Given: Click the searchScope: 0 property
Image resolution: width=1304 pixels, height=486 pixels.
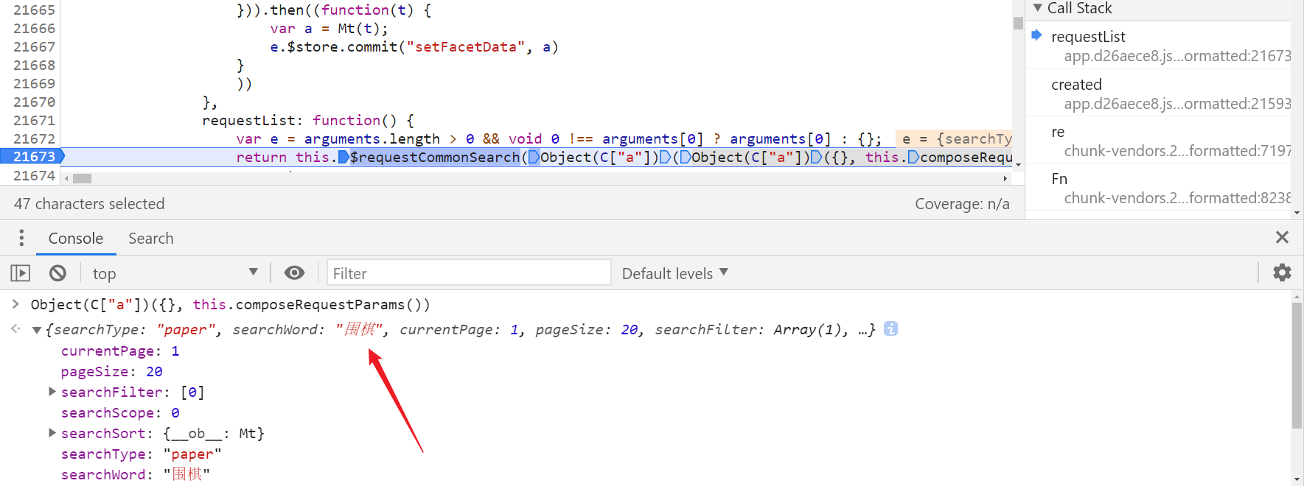Looking at the screenshot, I should pos(120,413).
